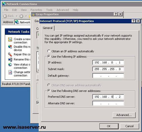Click the Cancel button
Viewport: 142px width, 132px height.
coord(129,126)
